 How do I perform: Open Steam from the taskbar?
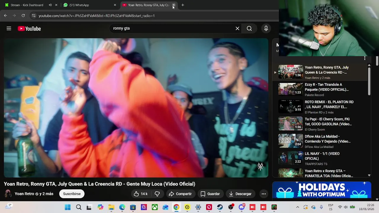[x=220, y=207]
